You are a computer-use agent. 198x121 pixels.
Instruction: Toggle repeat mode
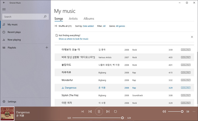coord(115,111)
